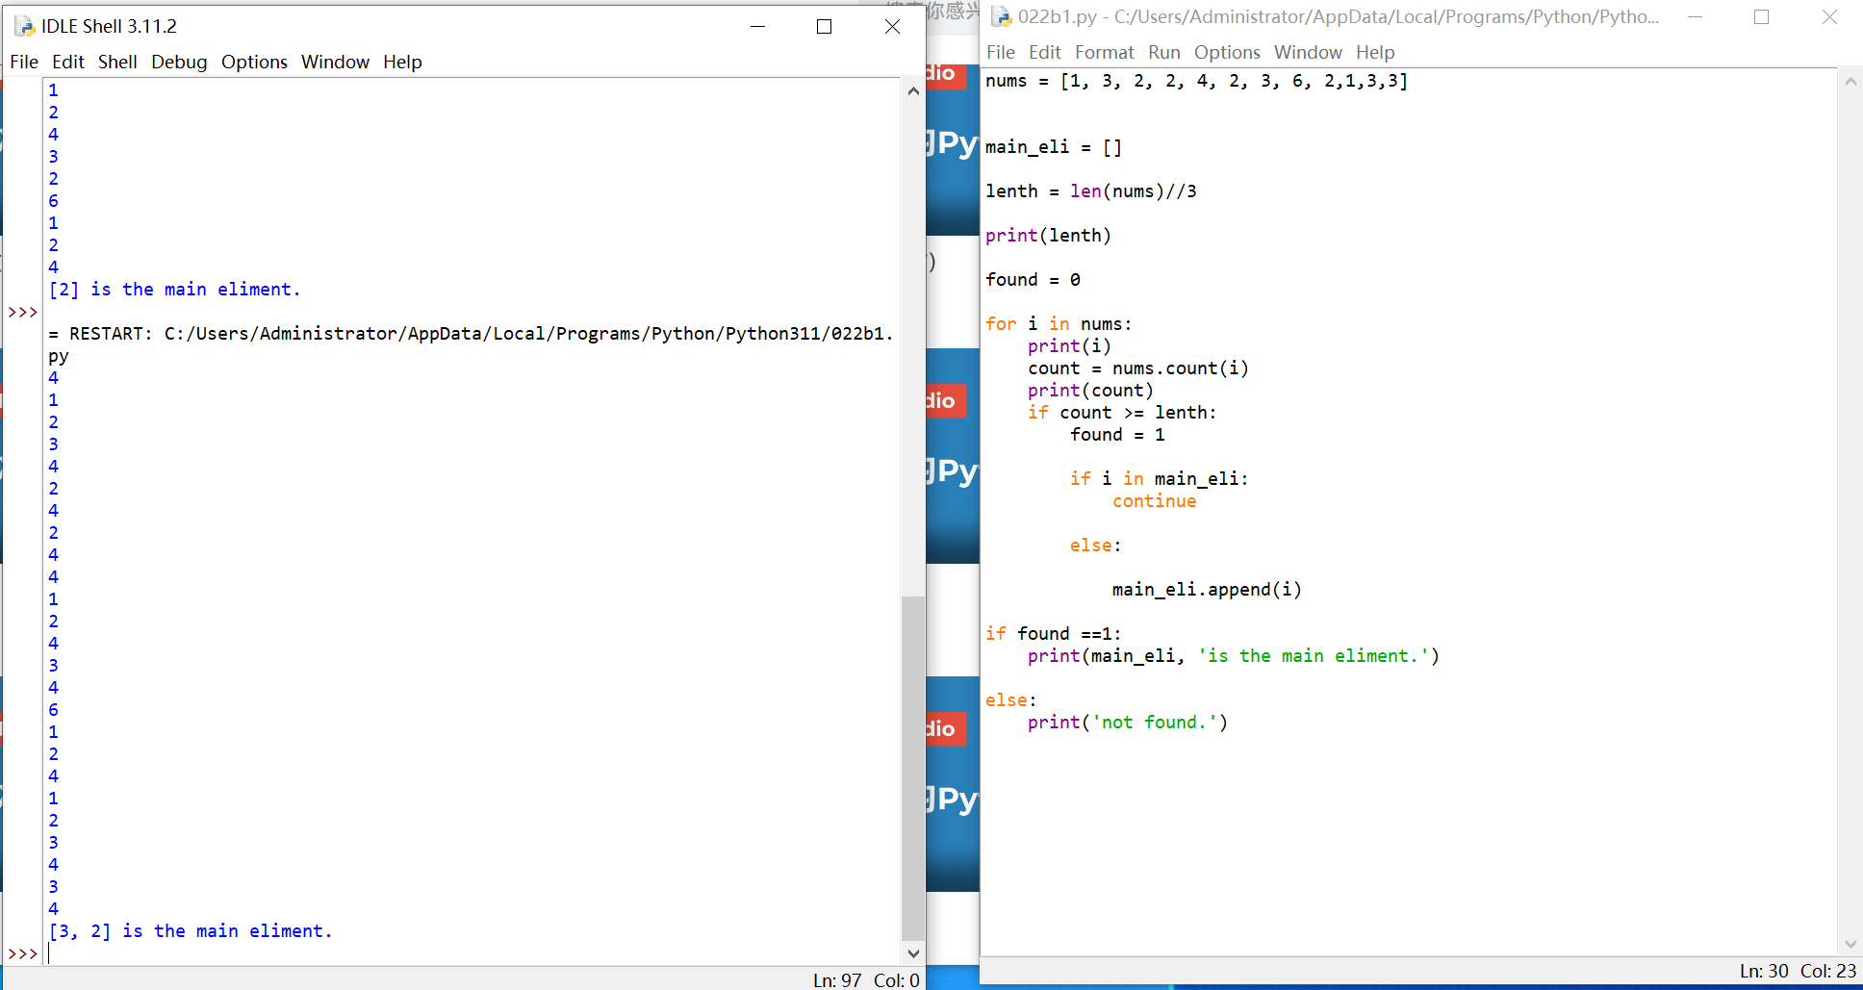This screenshot has height=990, width=1863.
Task: Open Window menu in 022b1.py editor
Action: (1308, 52)
